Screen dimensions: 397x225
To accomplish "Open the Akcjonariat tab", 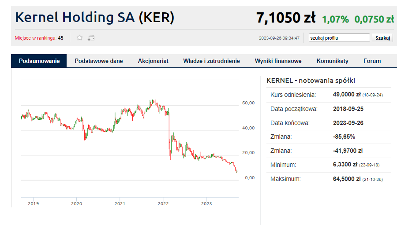I will [153, 61].
